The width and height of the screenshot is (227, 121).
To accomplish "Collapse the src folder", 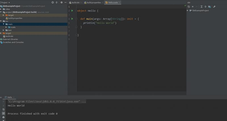I will [x=1, y=21].
